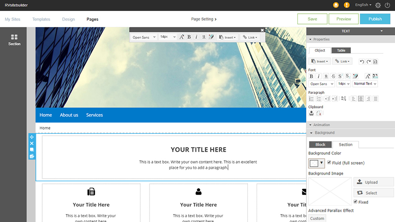Expand the English language dropdown

coord(363,5)
